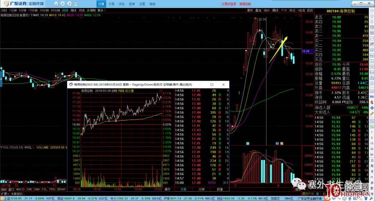Select the 周线 weekly chart period
This screenshot has width=375, height=201.
(x=73, y=10)
